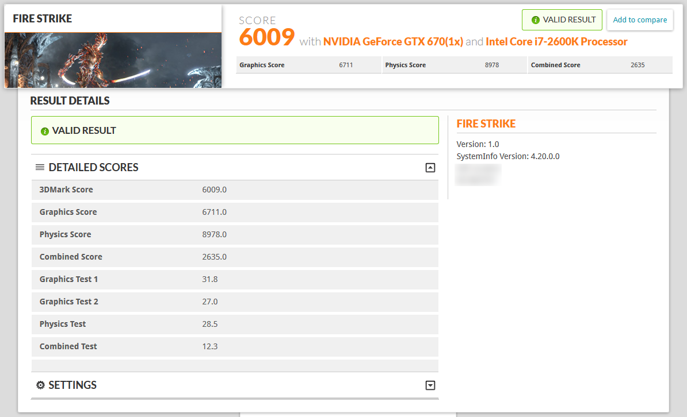Open the Intel Core i7-2600K Processor link
Image resolution: width=687 pixels, height=417 pixels.
click(x=556, y=41)
